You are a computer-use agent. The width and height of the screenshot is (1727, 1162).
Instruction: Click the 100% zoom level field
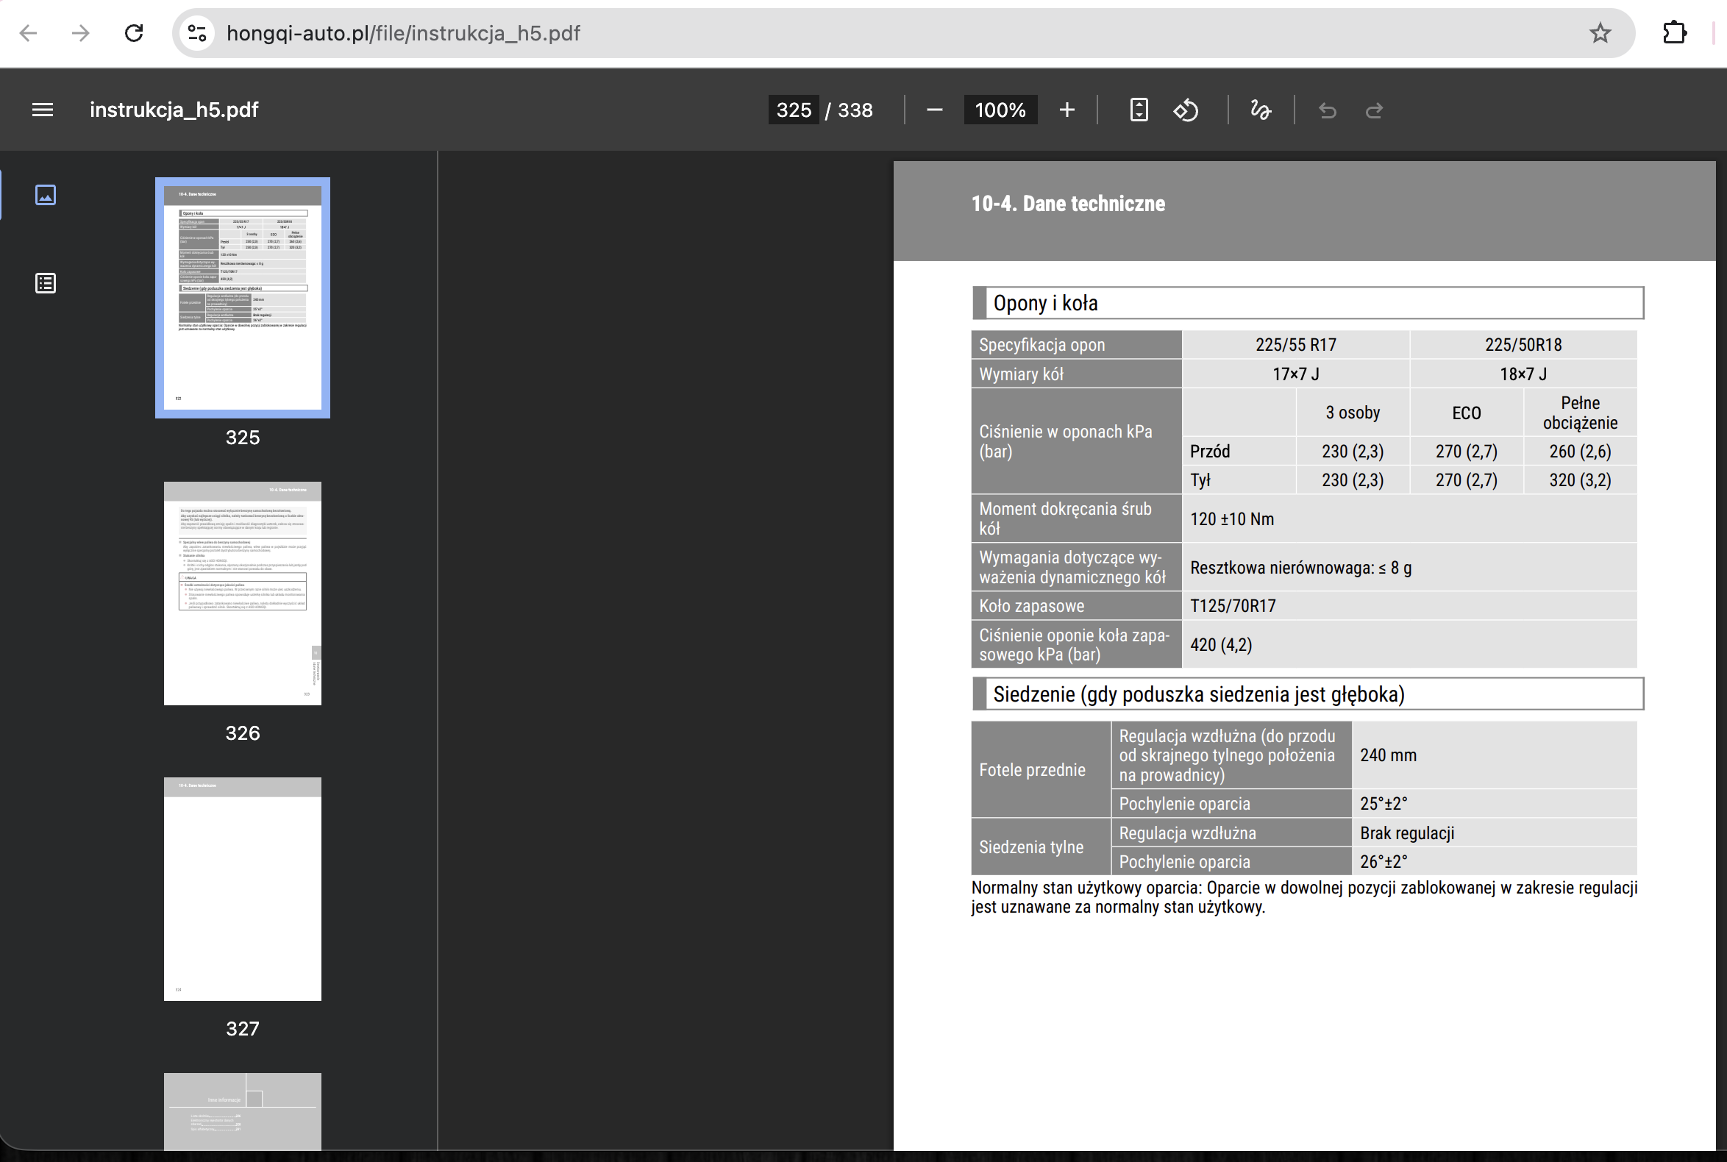tap(999, 110)
